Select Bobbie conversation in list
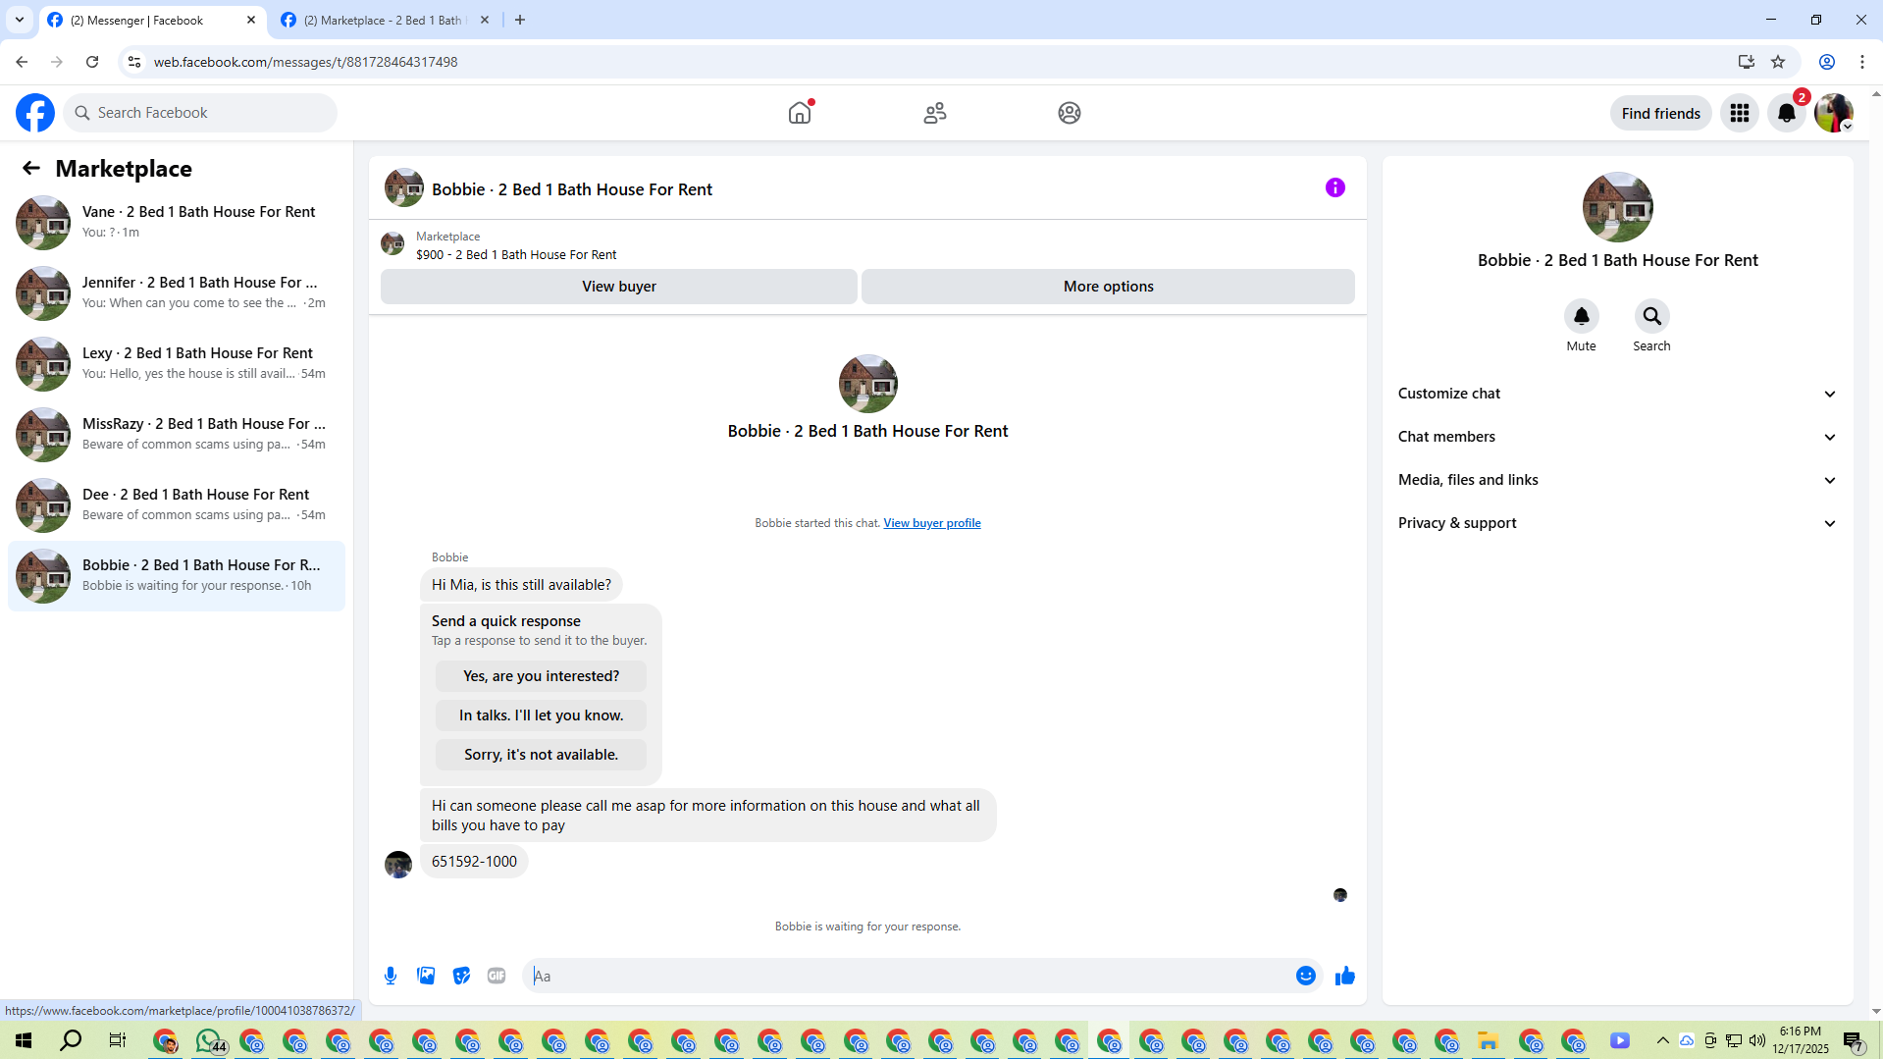 (177, 575)
